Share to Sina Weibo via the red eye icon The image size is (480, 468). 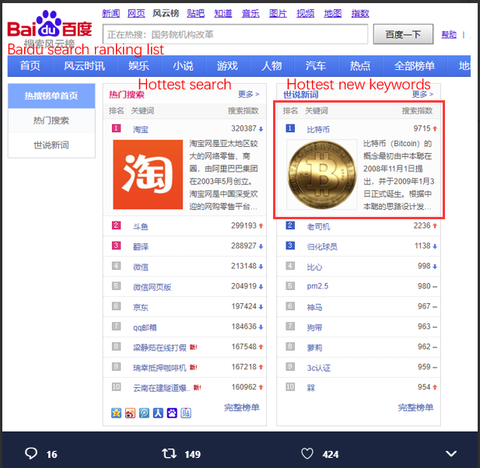click(x=130, y=413)
